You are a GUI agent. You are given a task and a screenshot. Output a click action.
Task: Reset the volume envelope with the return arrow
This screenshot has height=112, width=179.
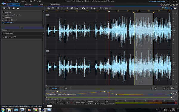(177, 93)
